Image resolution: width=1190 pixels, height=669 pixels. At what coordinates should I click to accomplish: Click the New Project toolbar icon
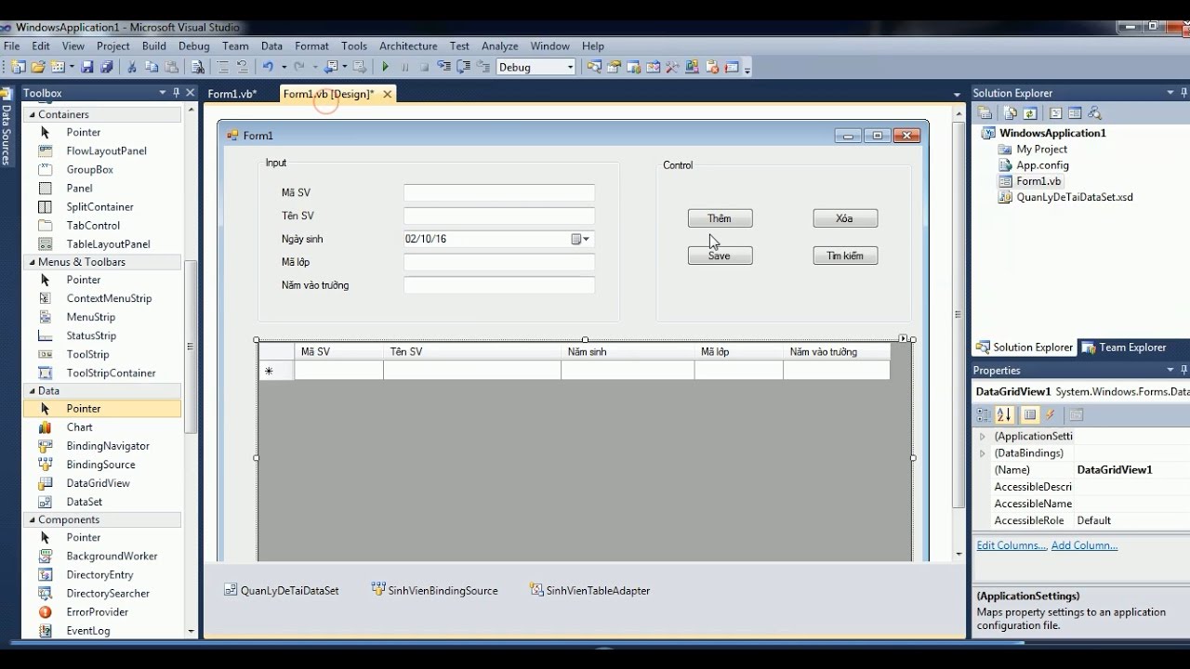click(18, 67)
